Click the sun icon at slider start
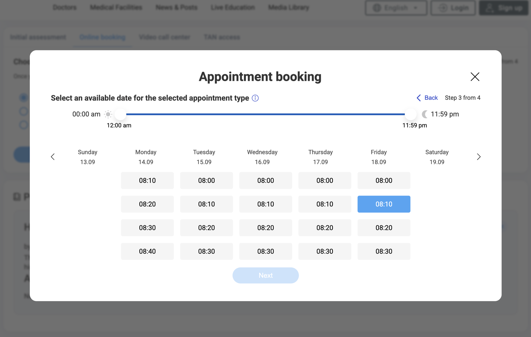 (x=108, y=114)
